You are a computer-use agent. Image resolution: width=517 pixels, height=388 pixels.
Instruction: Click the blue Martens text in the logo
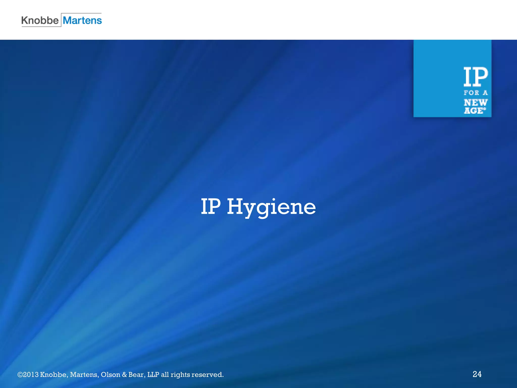point(82,20)
